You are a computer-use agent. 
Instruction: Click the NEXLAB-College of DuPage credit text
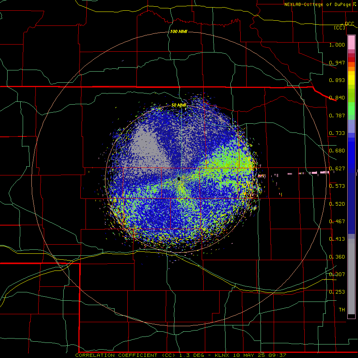(x=317, y=4)
